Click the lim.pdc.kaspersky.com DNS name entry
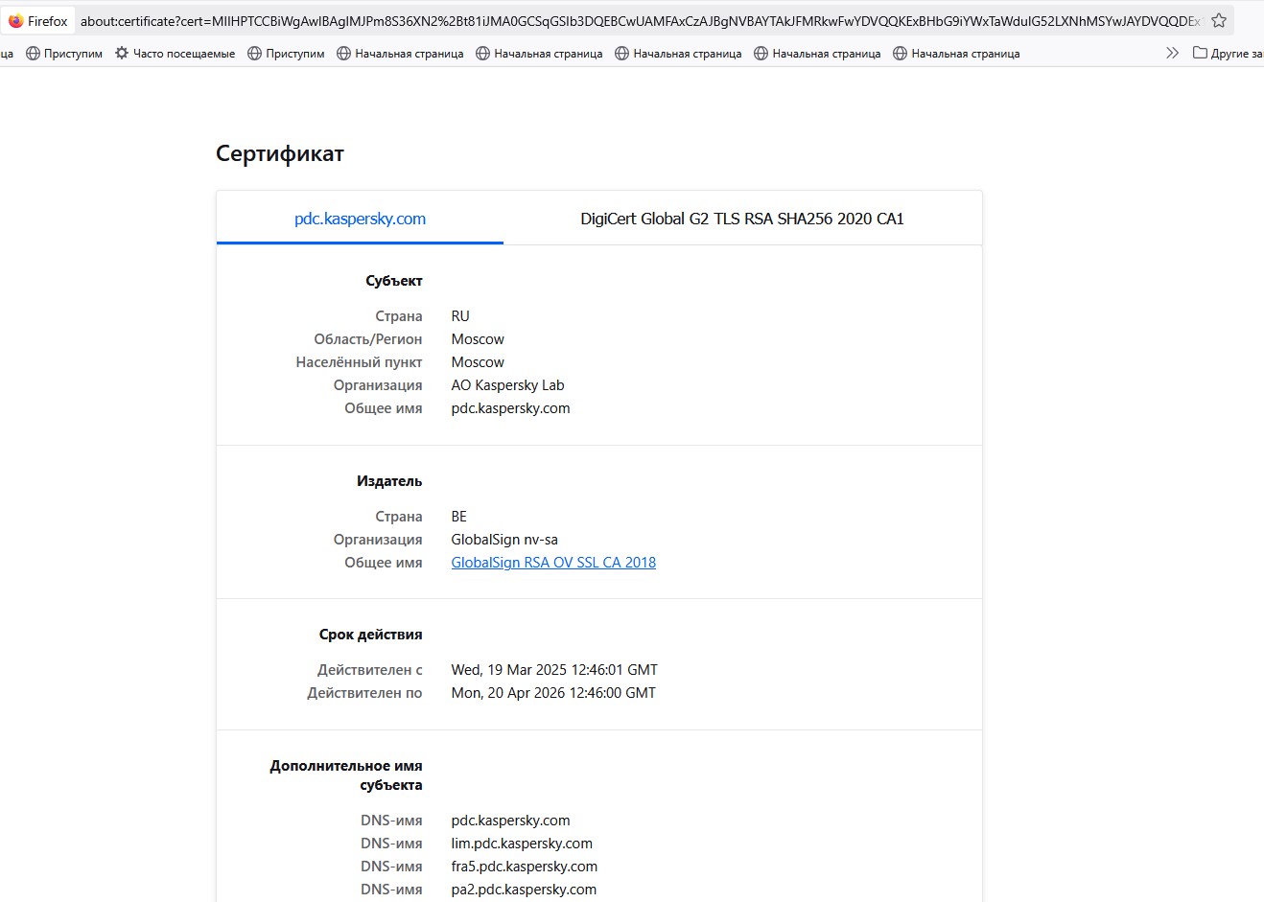1264x902 pixels. pyautogui.click(x=522, y=844)
